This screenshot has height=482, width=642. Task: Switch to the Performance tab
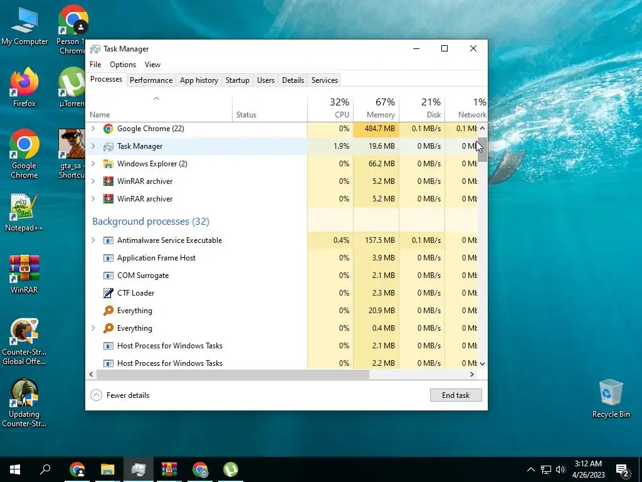[151, 80]
